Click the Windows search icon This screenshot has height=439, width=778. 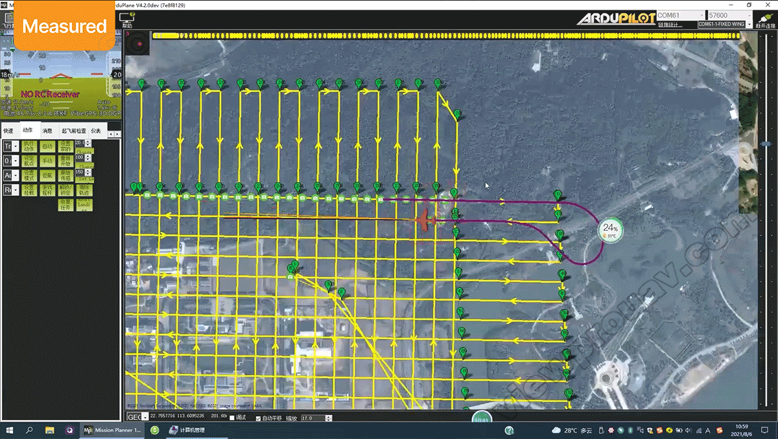pos(29,430)
